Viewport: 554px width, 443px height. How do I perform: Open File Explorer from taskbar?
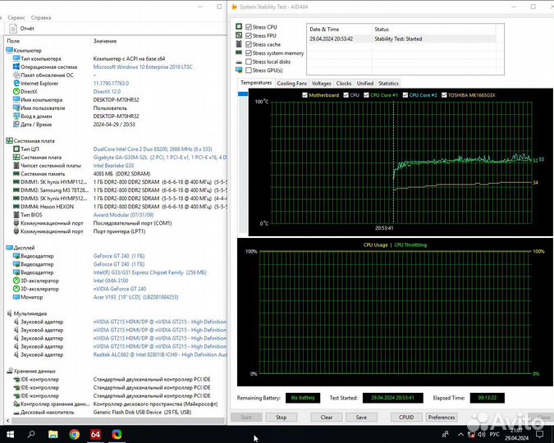(x=53, y=434)
